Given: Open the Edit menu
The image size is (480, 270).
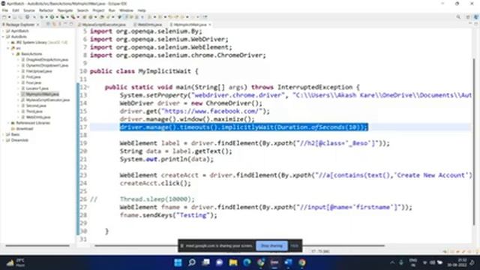Looking at the screenshot, I should click(16, 10).
